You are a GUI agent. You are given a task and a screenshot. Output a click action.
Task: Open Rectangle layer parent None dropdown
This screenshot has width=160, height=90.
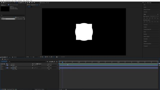pyautogui.click(x=53, y=68)
